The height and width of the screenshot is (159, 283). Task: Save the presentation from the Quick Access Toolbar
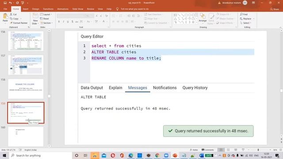point(5,3)
